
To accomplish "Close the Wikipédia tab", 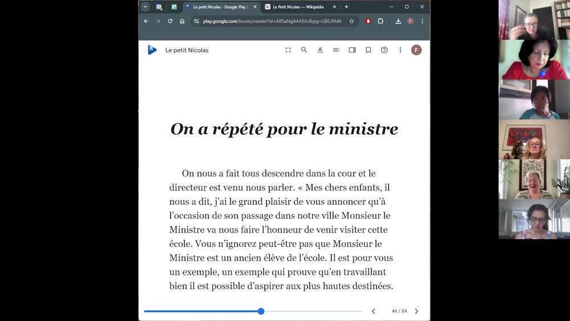I will 335,6.
